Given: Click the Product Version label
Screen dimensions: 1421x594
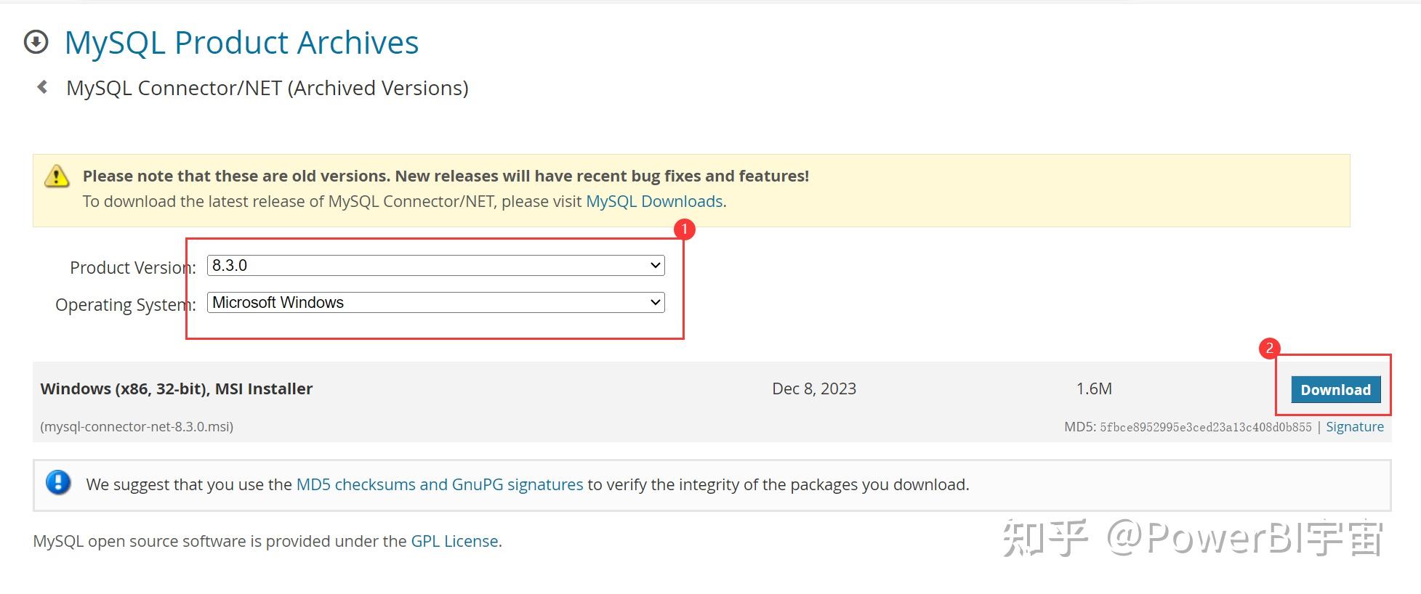Looking at the screenshot, I should point(132,268).
